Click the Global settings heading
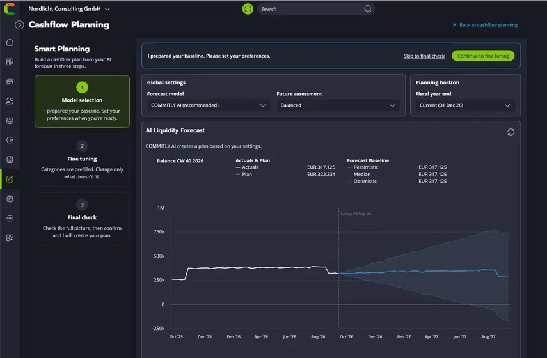 tap(166, 82)
